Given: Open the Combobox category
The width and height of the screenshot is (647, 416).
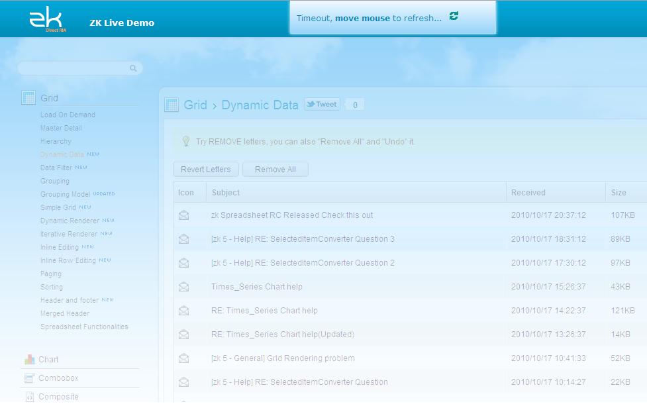Looking at the screenshot, I should coord(58,378).
